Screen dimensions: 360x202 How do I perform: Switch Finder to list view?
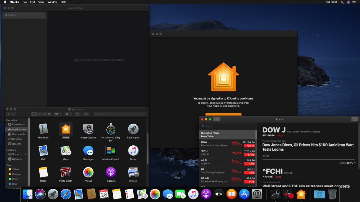[39, 114]
